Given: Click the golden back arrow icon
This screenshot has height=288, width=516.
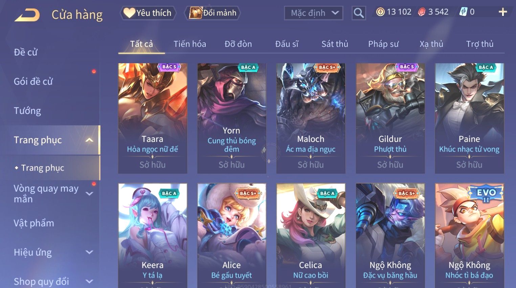Looking at the screenshot, I should click(x=27, y=15).
